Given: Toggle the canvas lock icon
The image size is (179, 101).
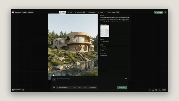Looking at the screenshot, I should (x=159, y=90).
